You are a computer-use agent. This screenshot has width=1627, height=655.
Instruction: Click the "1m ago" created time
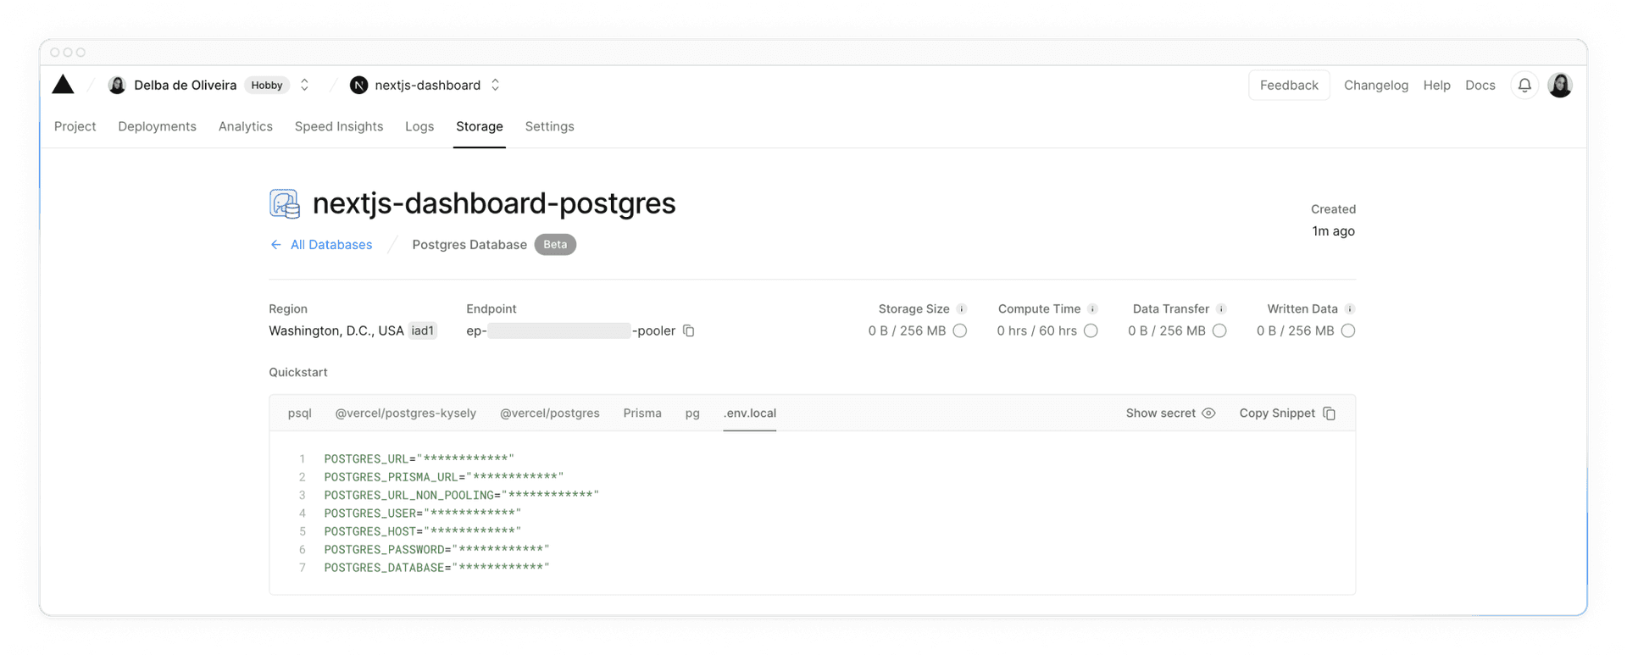(x=1333, y=230)
